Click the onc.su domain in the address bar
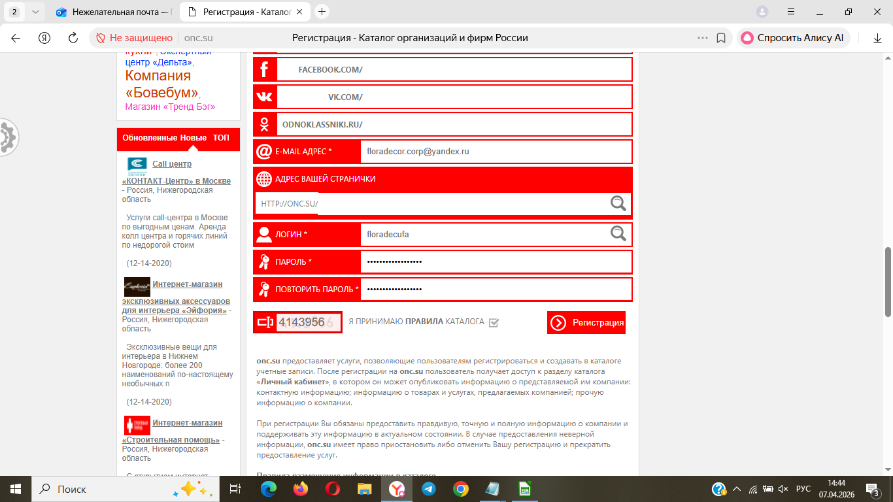893x502 pixels. point(199,38)
